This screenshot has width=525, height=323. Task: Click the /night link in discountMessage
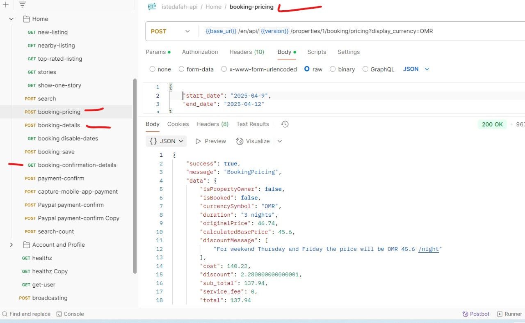pyautogui.click(x=429, y=249)
